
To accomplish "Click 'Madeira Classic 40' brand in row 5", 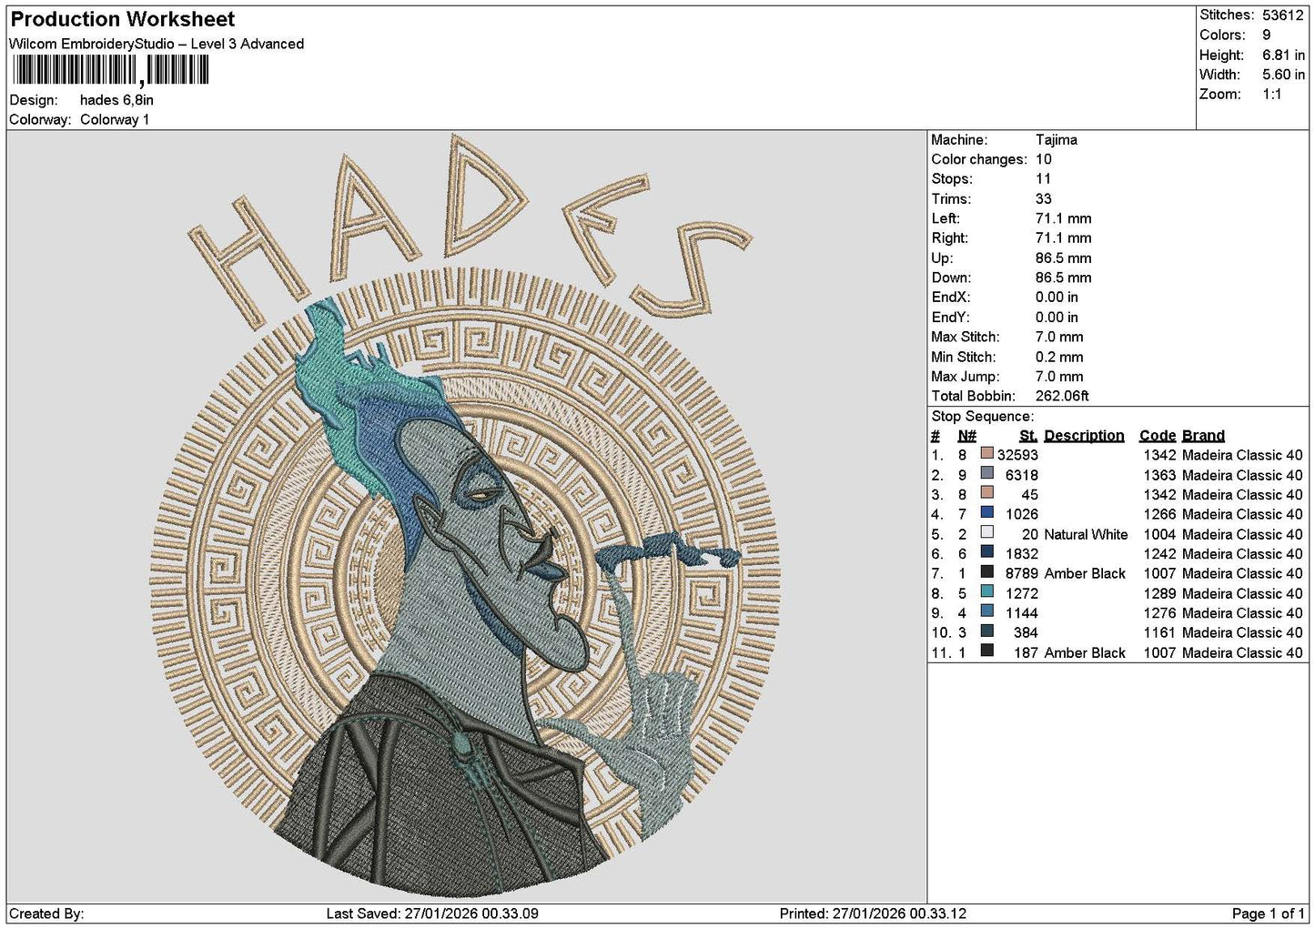I will pos(1242,534).
